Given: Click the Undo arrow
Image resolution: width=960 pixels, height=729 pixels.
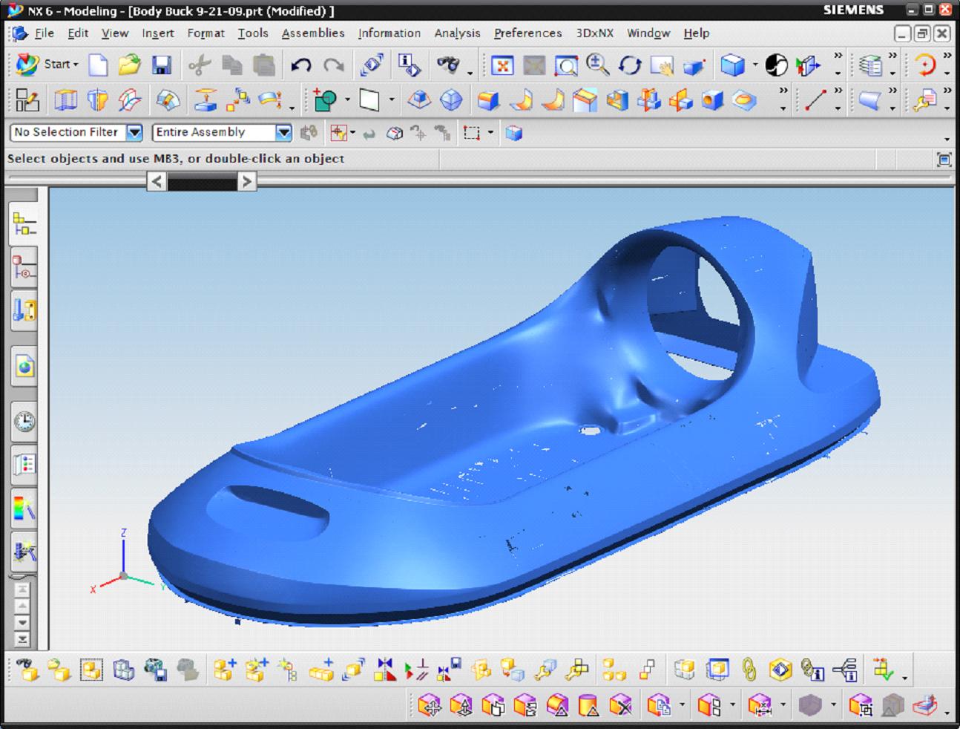Looking at the screenshot, I should [300, 65].
